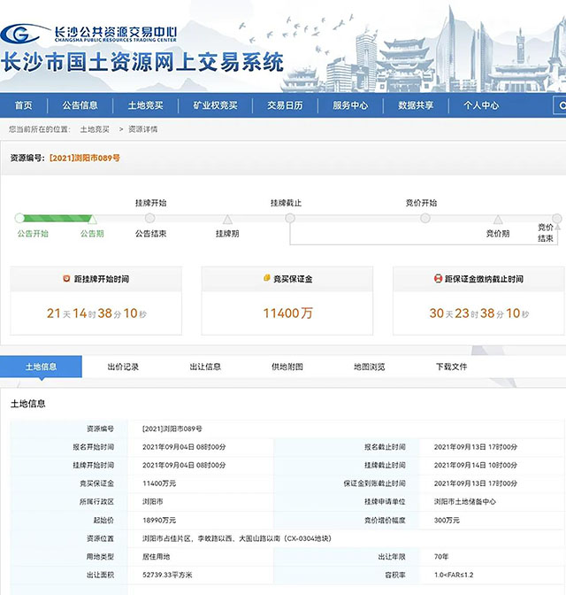The height and width of the screenshot is (595, 566).
Task: Select the 下载文件 tab
Action: pyautogui.click(x=451, y=367)
